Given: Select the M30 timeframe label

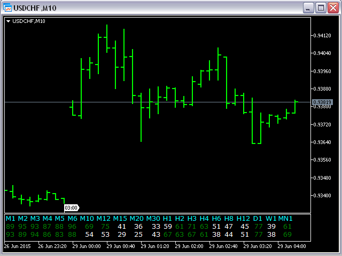Looking at the screenshot, I should [153, 218].
